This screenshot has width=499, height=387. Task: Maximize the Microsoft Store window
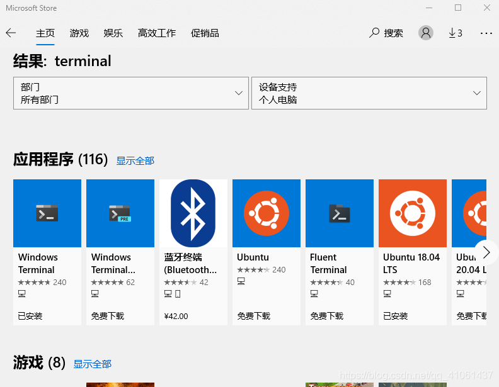tap(458, 8)
